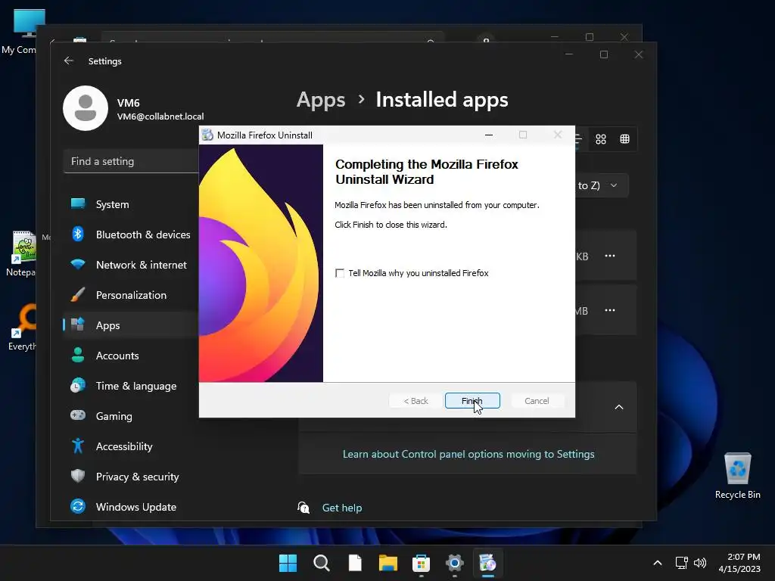Select the Notepad++ desktop shortcut

(22, 253)
